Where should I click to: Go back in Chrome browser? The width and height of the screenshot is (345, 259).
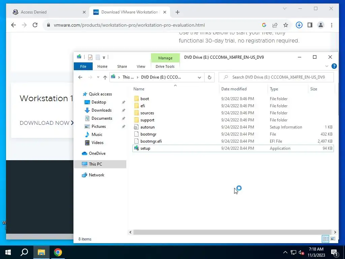click(13, 25)
